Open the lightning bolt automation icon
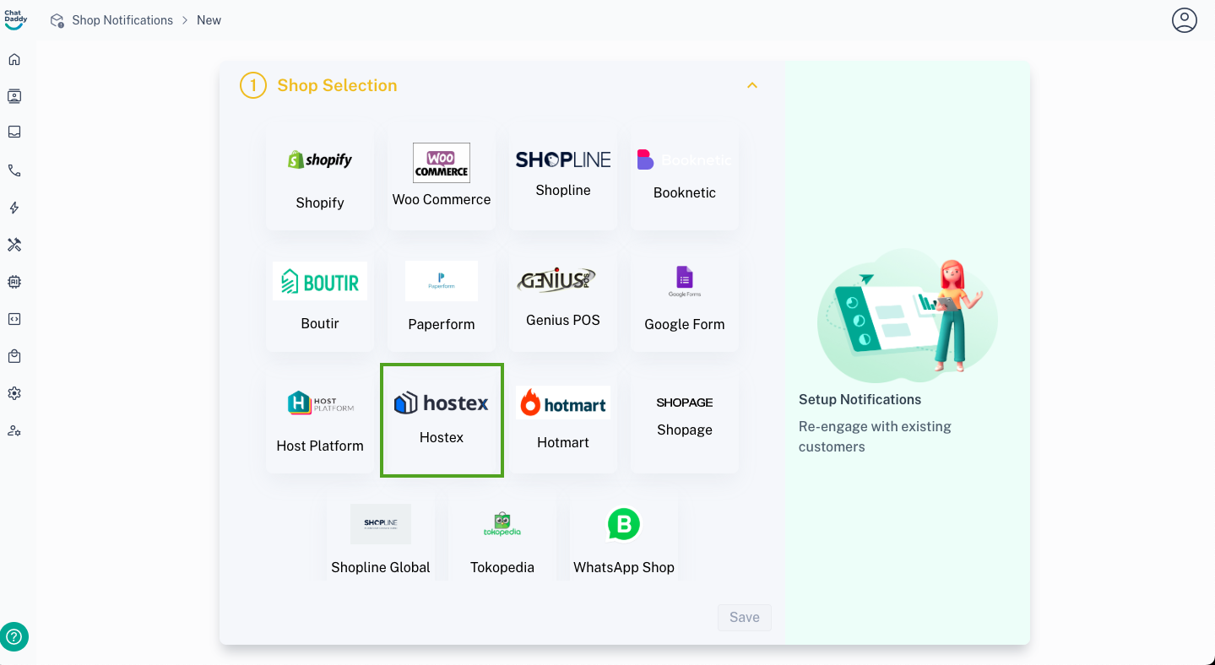This screenshot has height=665, width=1215. (14, 208)
